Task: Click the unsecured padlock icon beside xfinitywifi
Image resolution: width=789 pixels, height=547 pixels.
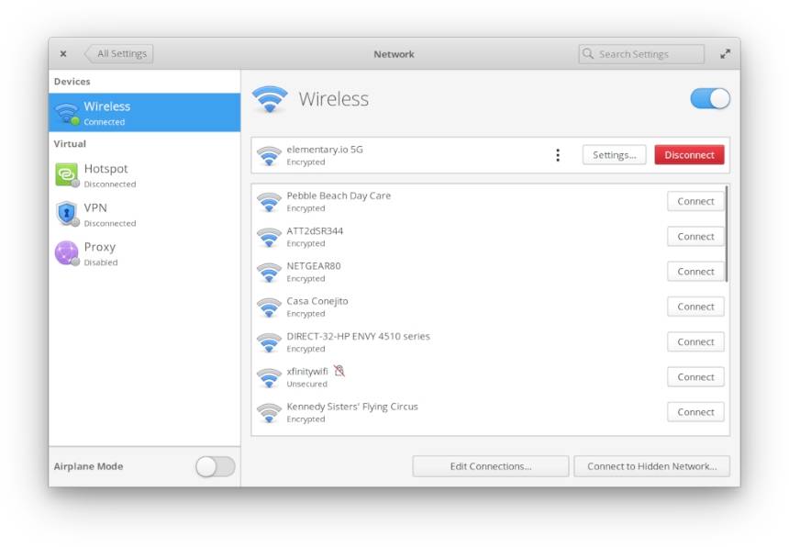Action: pos(339,371)
